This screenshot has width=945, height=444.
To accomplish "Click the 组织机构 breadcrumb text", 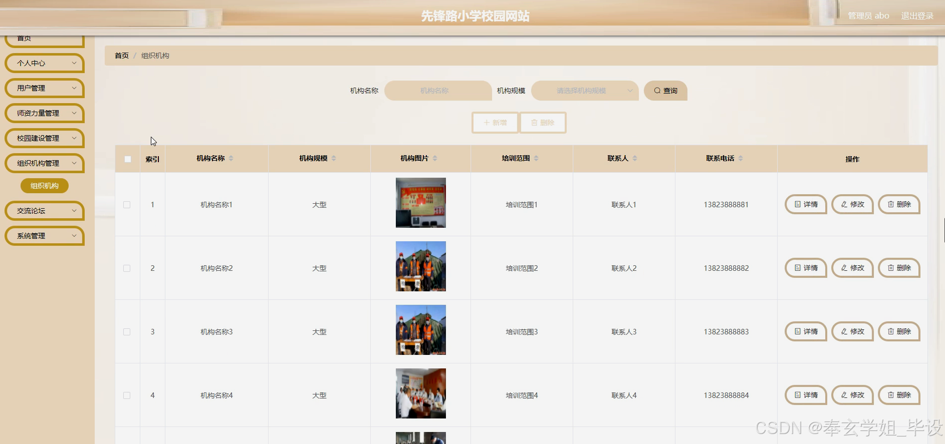I will (155, 56).
